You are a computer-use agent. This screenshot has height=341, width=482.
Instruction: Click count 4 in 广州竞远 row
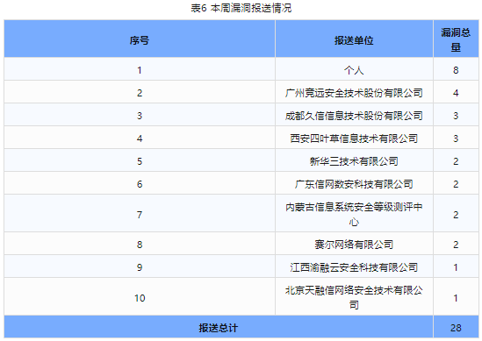(456, 93)
